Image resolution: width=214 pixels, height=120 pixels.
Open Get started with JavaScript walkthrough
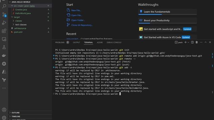[x=168, y=29]
